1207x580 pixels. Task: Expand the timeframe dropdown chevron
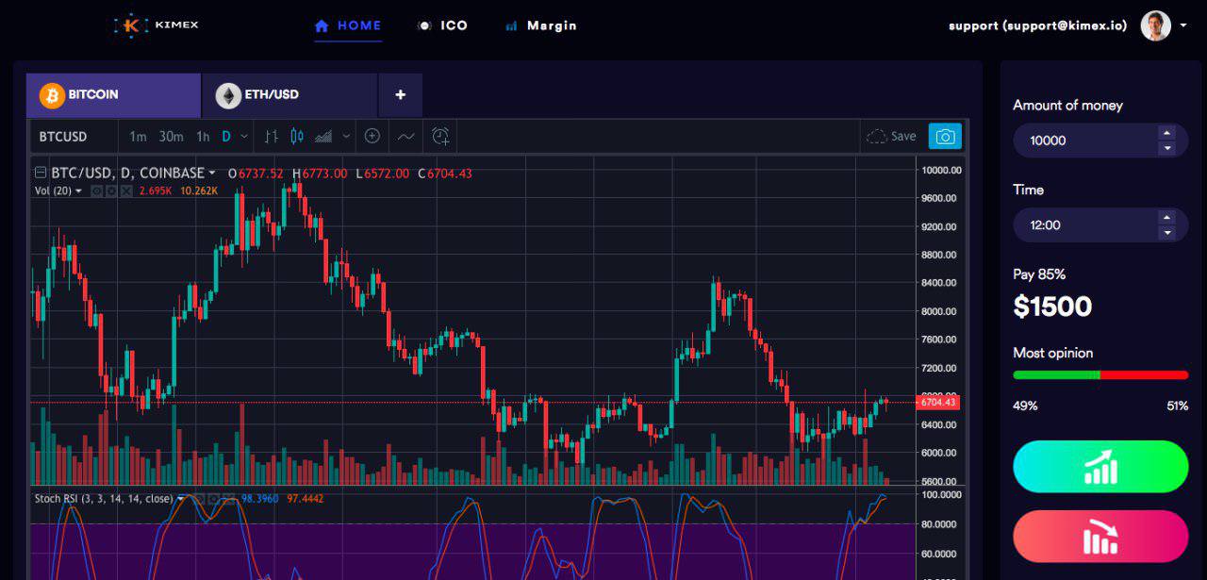[244, 137]
